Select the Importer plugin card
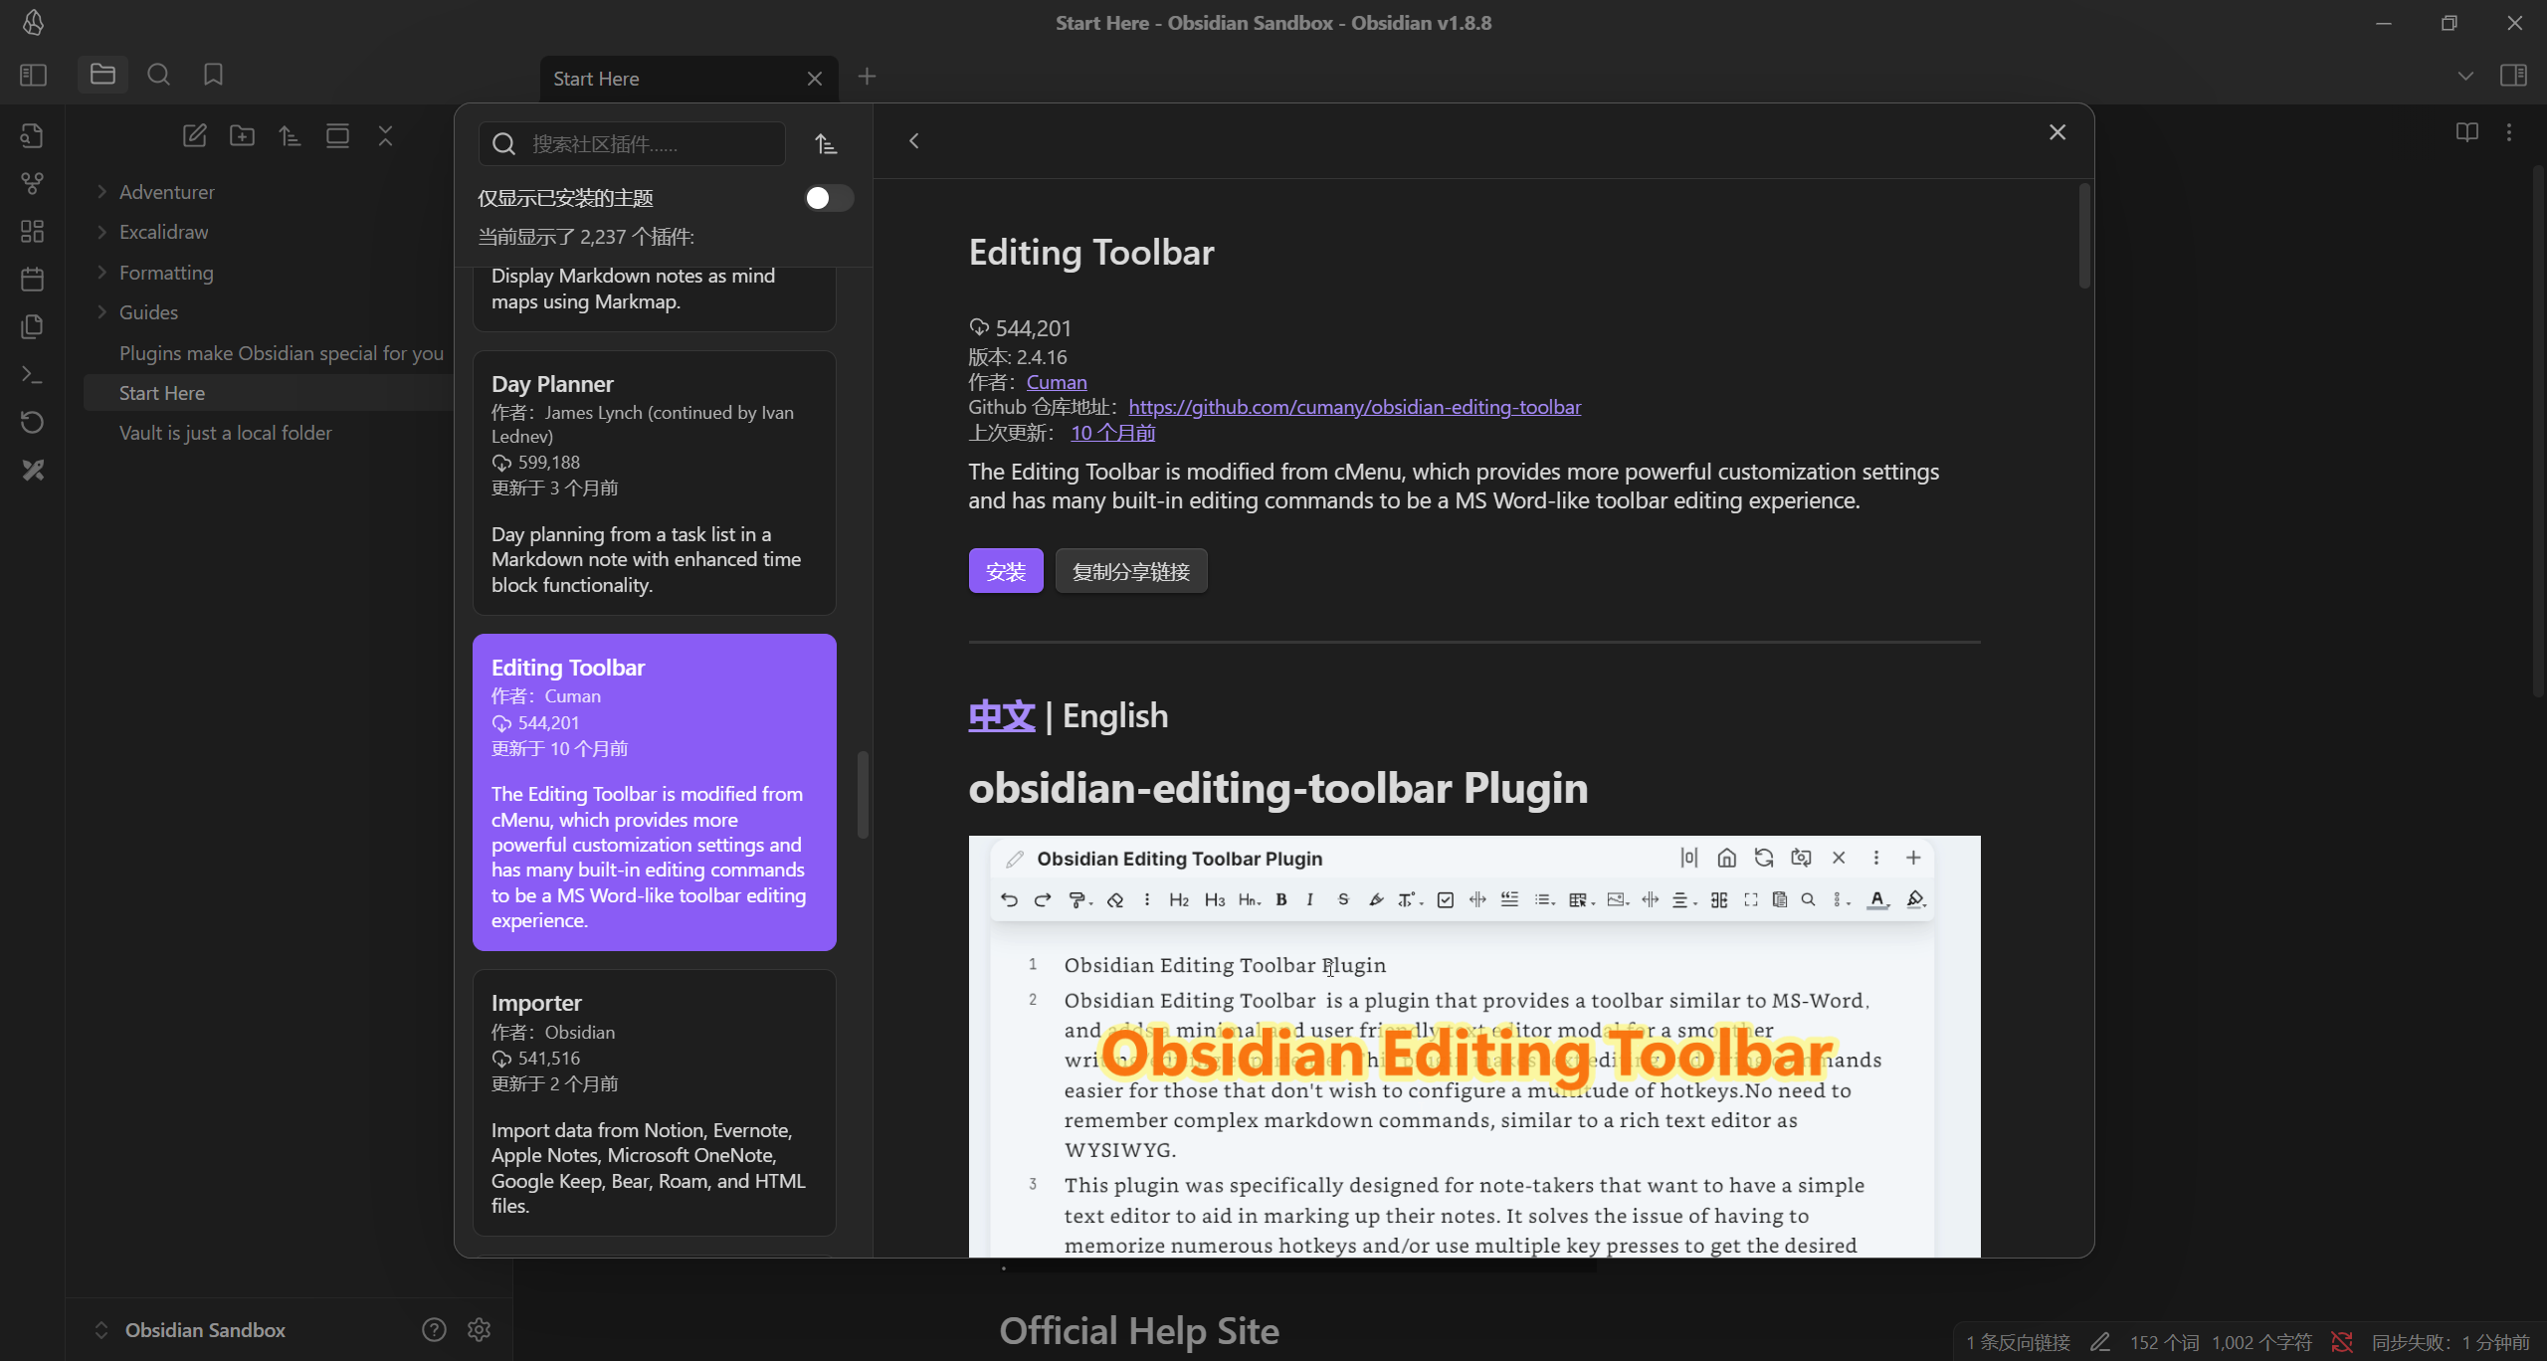 (x=655, y=1102)
